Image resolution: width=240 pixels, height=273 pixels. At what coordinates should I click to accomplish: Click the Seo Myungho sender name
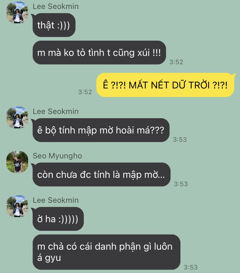(57, 156)
